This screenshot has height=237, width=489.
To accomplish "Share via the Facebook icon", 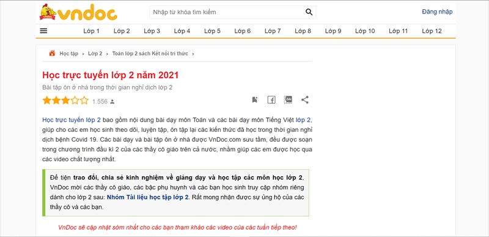I will coord(271,100).
